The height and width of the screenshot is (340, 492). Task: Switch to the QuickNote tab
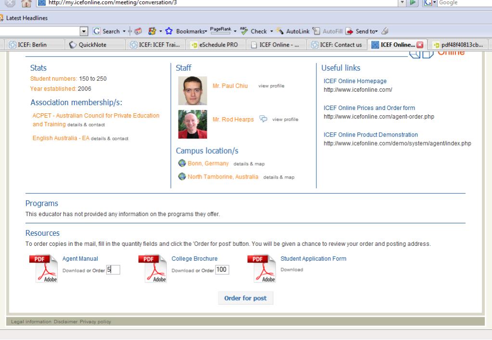coord(92,45)
